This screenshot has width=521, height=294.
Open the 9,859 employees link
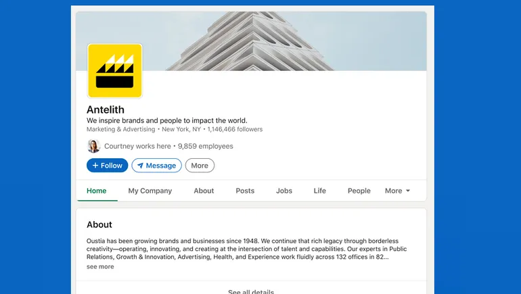pyautogui.click(x=205, y=146)
